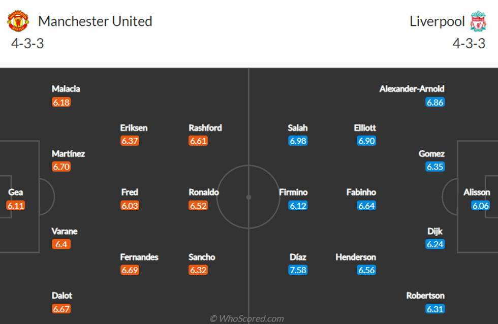The height and width of the screenshot is (324, 498).
Task: Open the Liverpool team name link
Action: point(437,21)
